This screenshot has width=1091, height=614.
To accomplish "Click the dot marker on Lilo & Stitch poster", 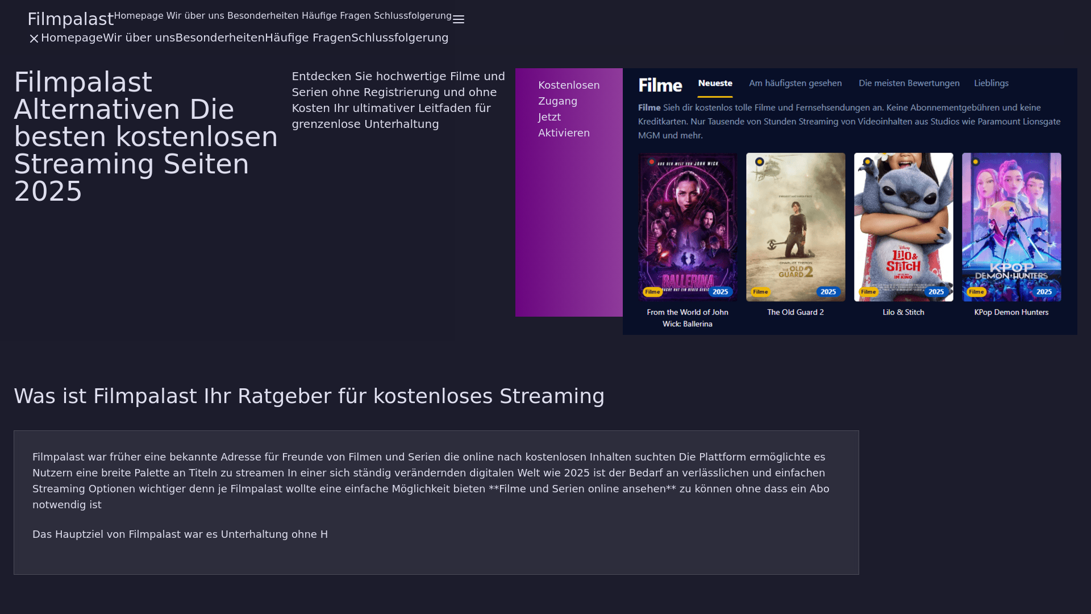I will 868,162.
